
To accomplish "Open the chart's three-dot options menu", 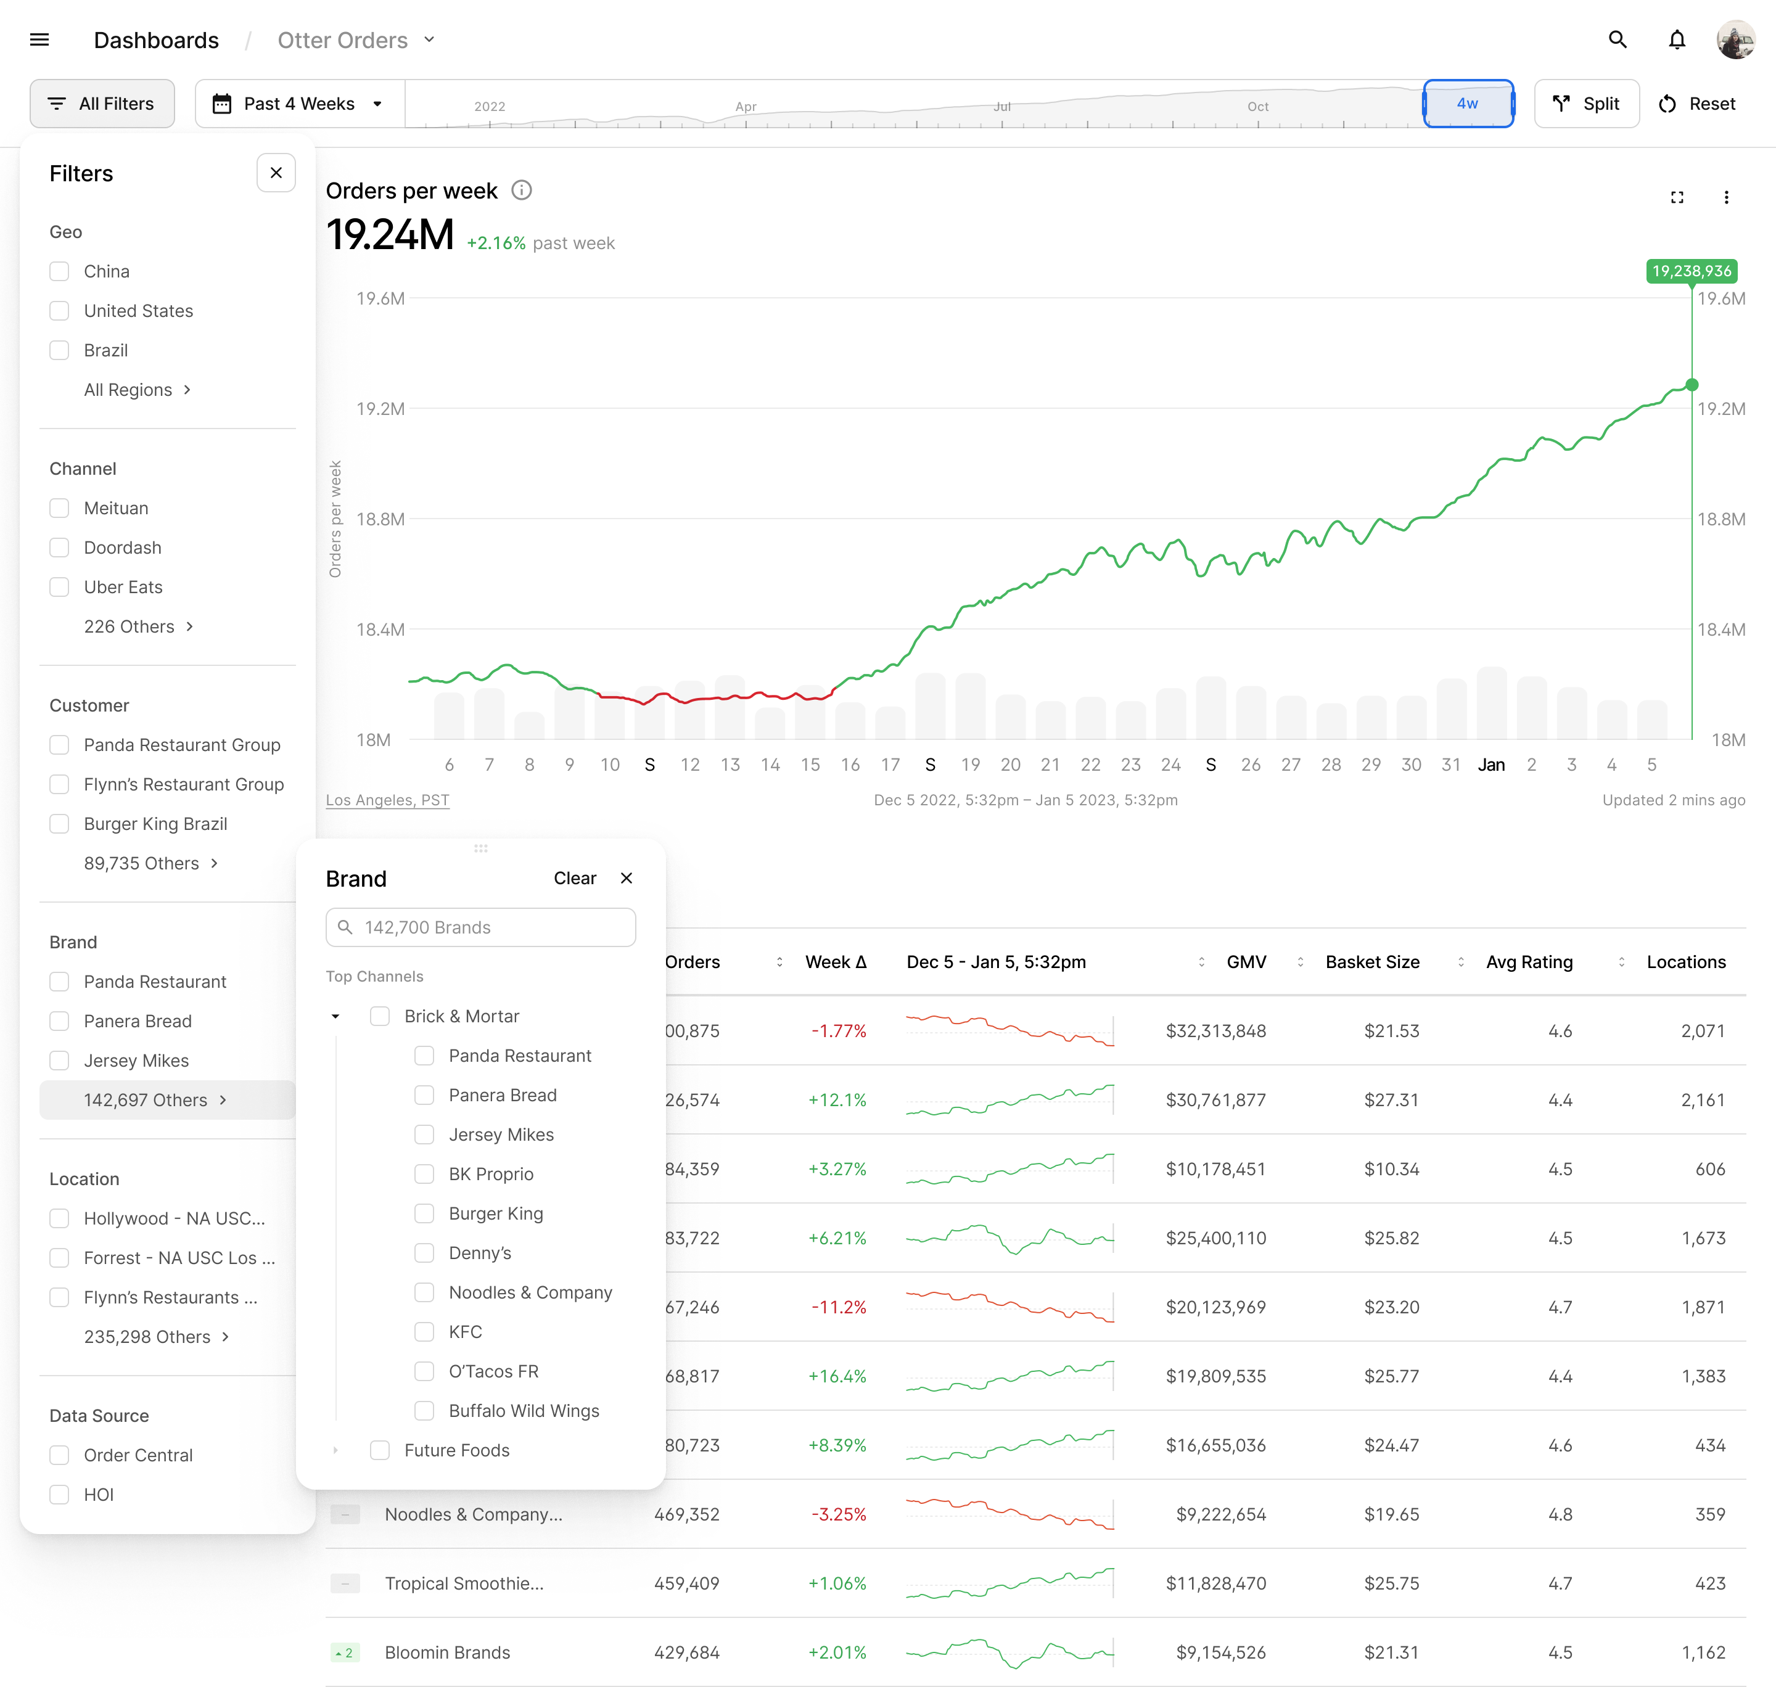I will (1725, 197).
